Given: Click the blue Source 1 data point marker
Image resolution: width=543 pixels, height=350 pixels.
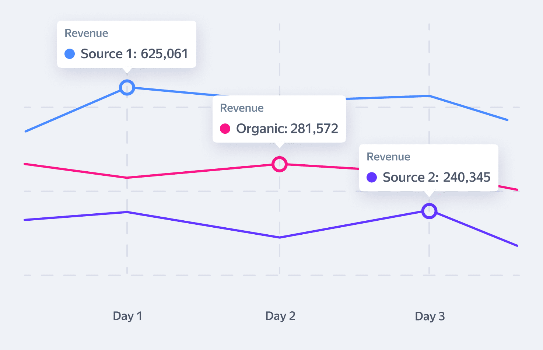Looking at the screenshot, I should (x=127, y=88).
